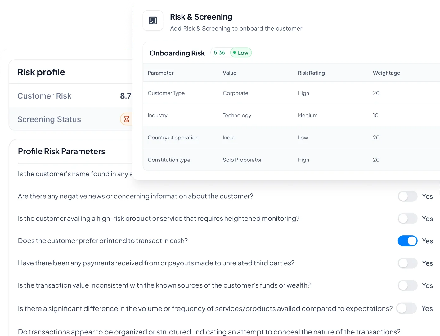Enable the negative news toggle

click(x=407, y=196)
